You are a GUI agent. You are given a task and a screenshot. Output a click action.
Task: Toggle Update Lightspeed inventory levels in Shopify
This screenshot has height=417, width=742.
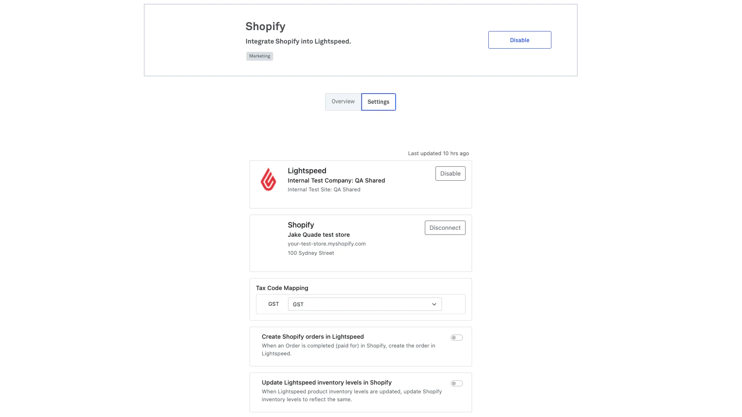[x=457, y=384]
